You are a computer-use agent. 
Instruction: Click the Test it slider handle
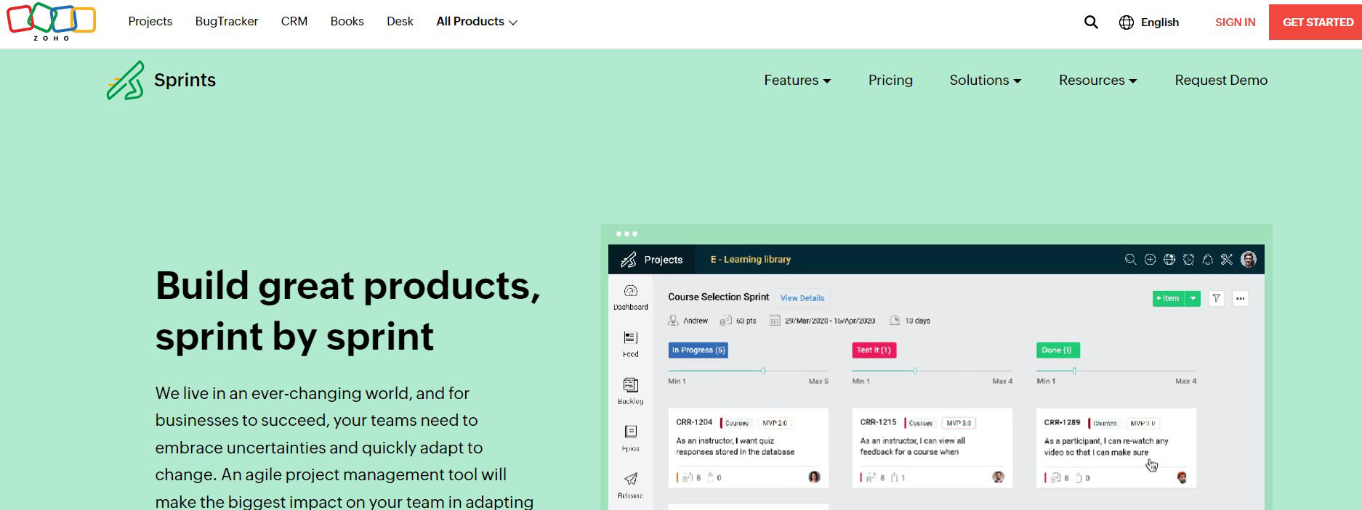[915, 371]
